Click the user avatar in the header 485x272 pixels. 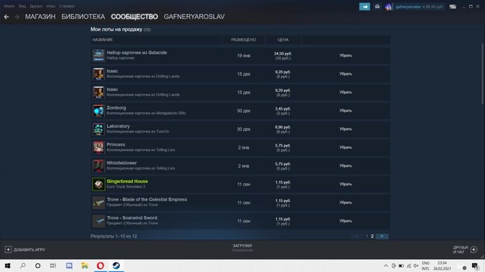tap(388, 7)
